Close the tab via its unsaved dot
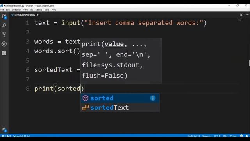 (x=37, y=15)
